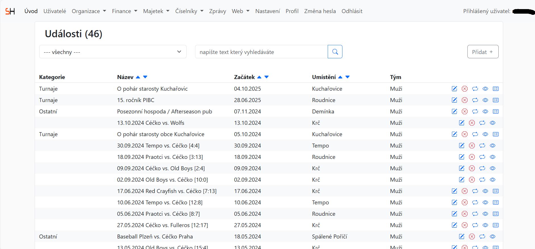This screenshot has height=249, width=535.
Task: Click the search magnifier button
Action: coord(335,52)
